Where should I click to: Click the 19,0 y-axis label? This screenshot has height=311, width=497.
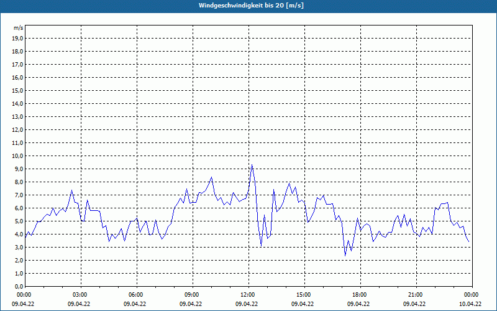pyautogui.click(x=18, y=39)
